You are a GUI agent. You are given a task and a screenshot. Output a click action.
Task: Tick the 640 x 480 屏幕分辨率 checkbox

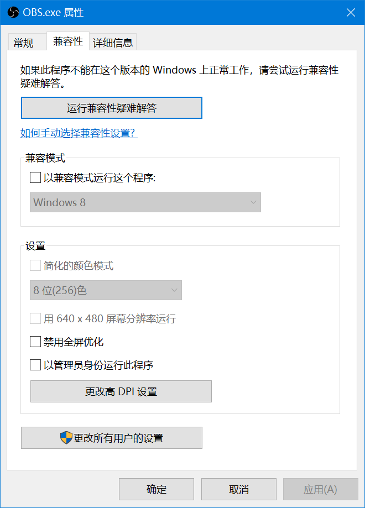pyautogui.click(x=35, y=319)
